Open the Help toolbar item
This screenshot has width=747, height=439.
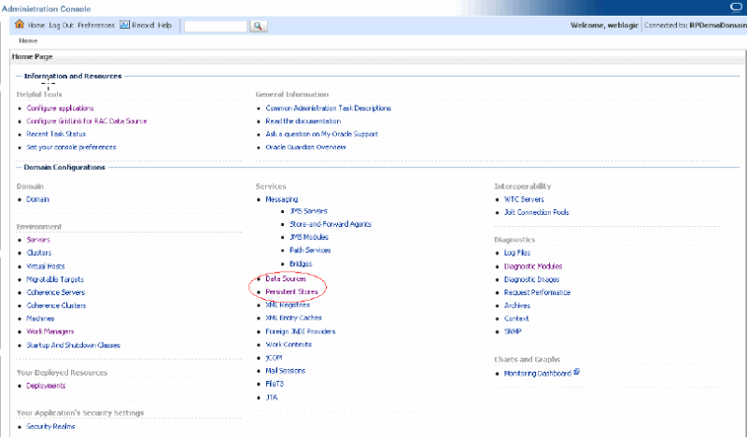[x=164, y=25]
